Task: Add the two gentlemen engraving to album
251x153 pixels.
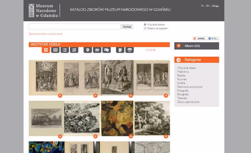Action: point(131,96)
